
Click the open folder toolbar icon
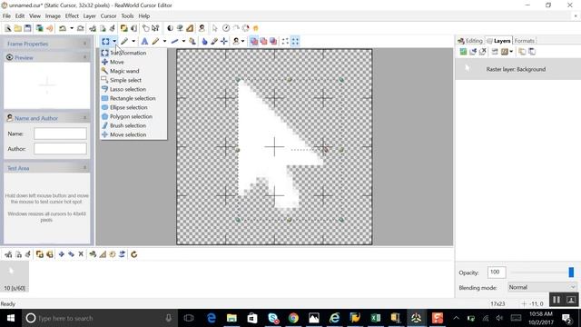tap(18, 28)
